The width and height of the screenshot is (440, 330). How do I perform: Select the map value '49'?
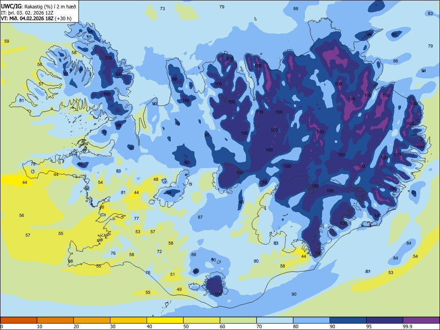179,290
